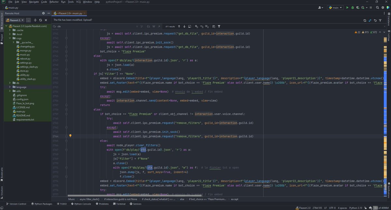Click the intention light bulb on line 2764
Screen dimensions: 391x210
click(x=70, y=136)
